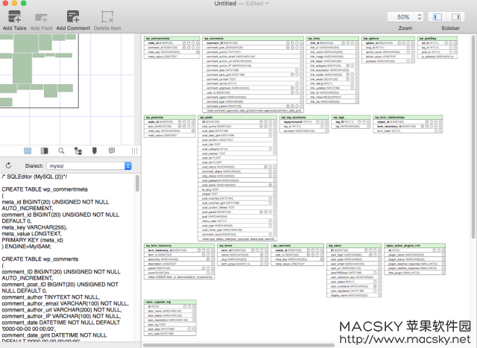This screenshot has width=477, height=348.
Task: Click the zoom stepper arrows
Action: (x=420, y=17)
